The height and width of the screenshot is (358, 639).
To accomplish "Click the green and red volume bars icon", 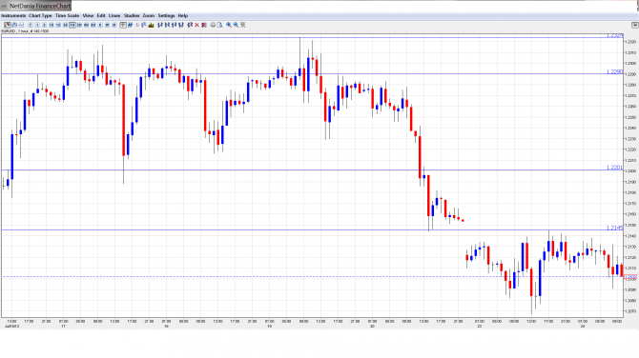I will tap(151, 25).
